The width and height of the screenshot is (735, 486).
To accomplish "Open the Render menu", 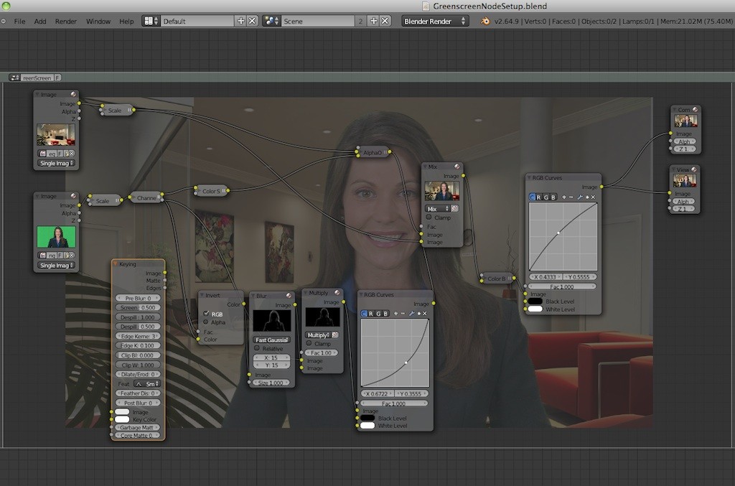I will 65,21.
